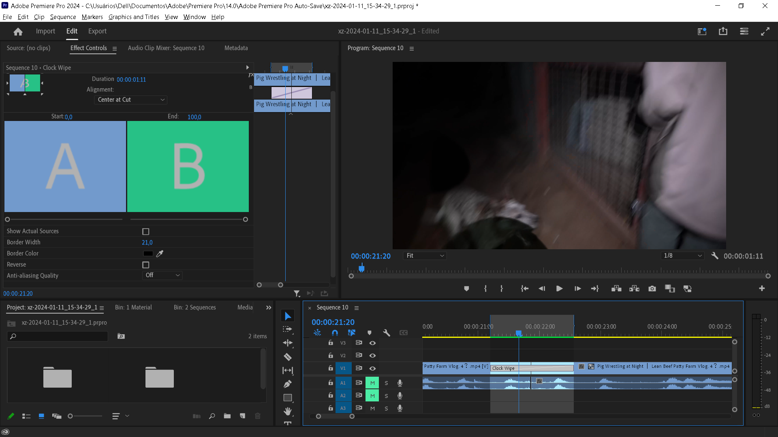
Task: Enable the Reverse checkbox for Clock Wipe
Action: click(145, 265)
